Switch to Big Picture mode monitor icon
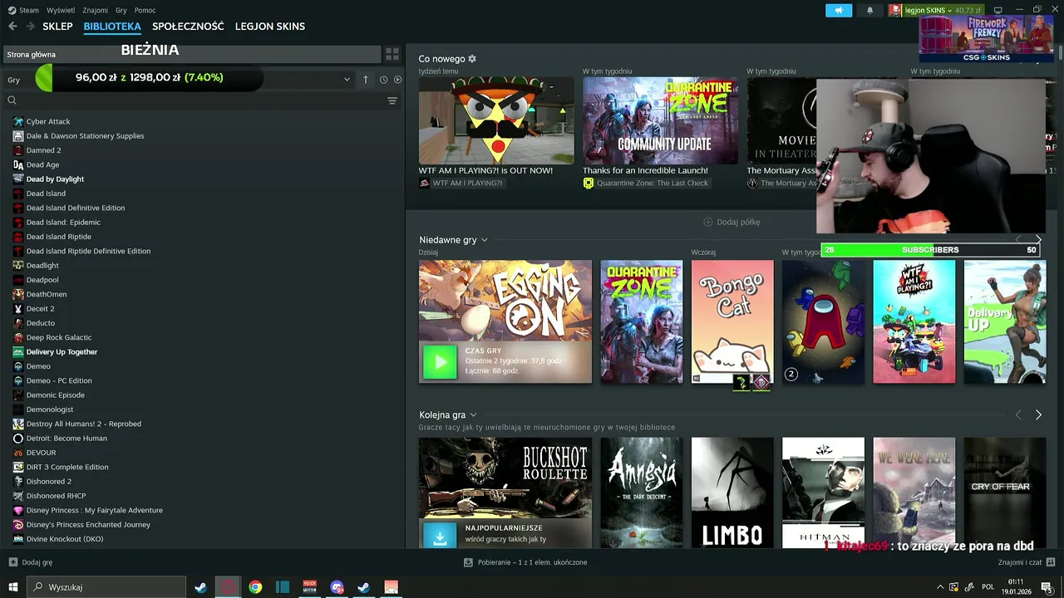 [x=997, y=10]
